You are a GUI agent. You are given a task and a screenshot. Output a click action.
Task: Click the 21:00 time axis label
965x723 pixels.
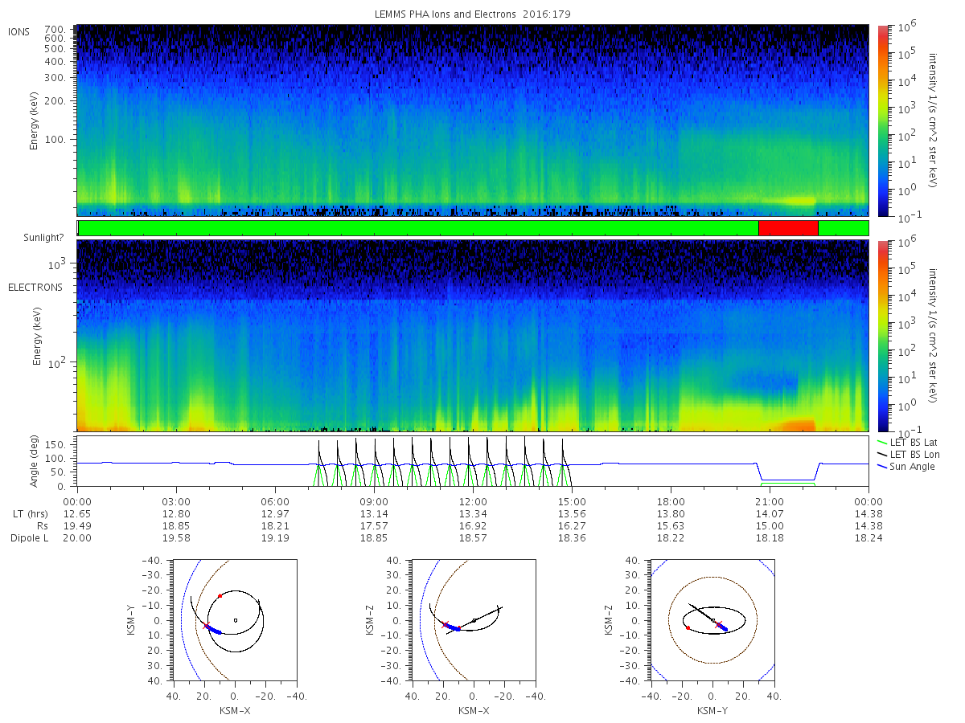pyautogui.click(x=770, y=501)
